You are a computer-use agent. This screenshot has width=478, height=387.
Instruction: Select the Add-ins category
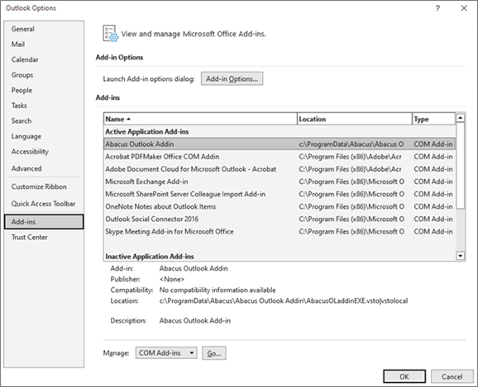44,222
